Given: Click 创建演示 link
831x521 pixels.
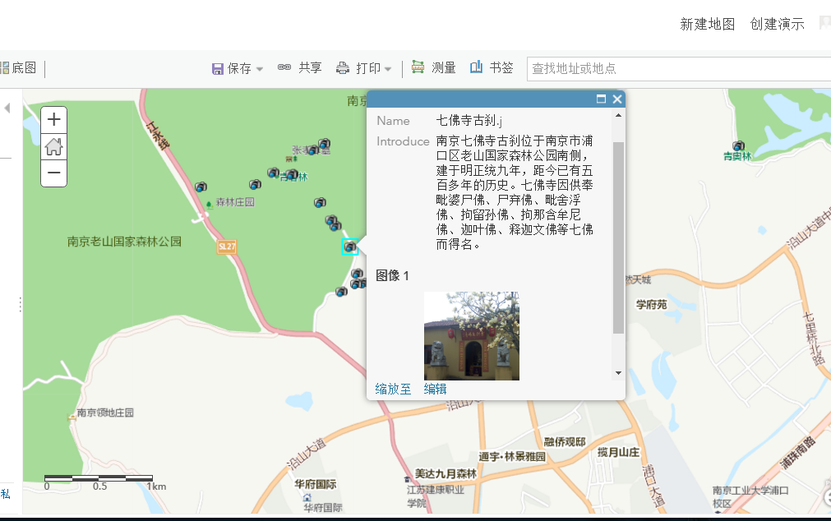Looking at the screenshot, I should [777, 25].
